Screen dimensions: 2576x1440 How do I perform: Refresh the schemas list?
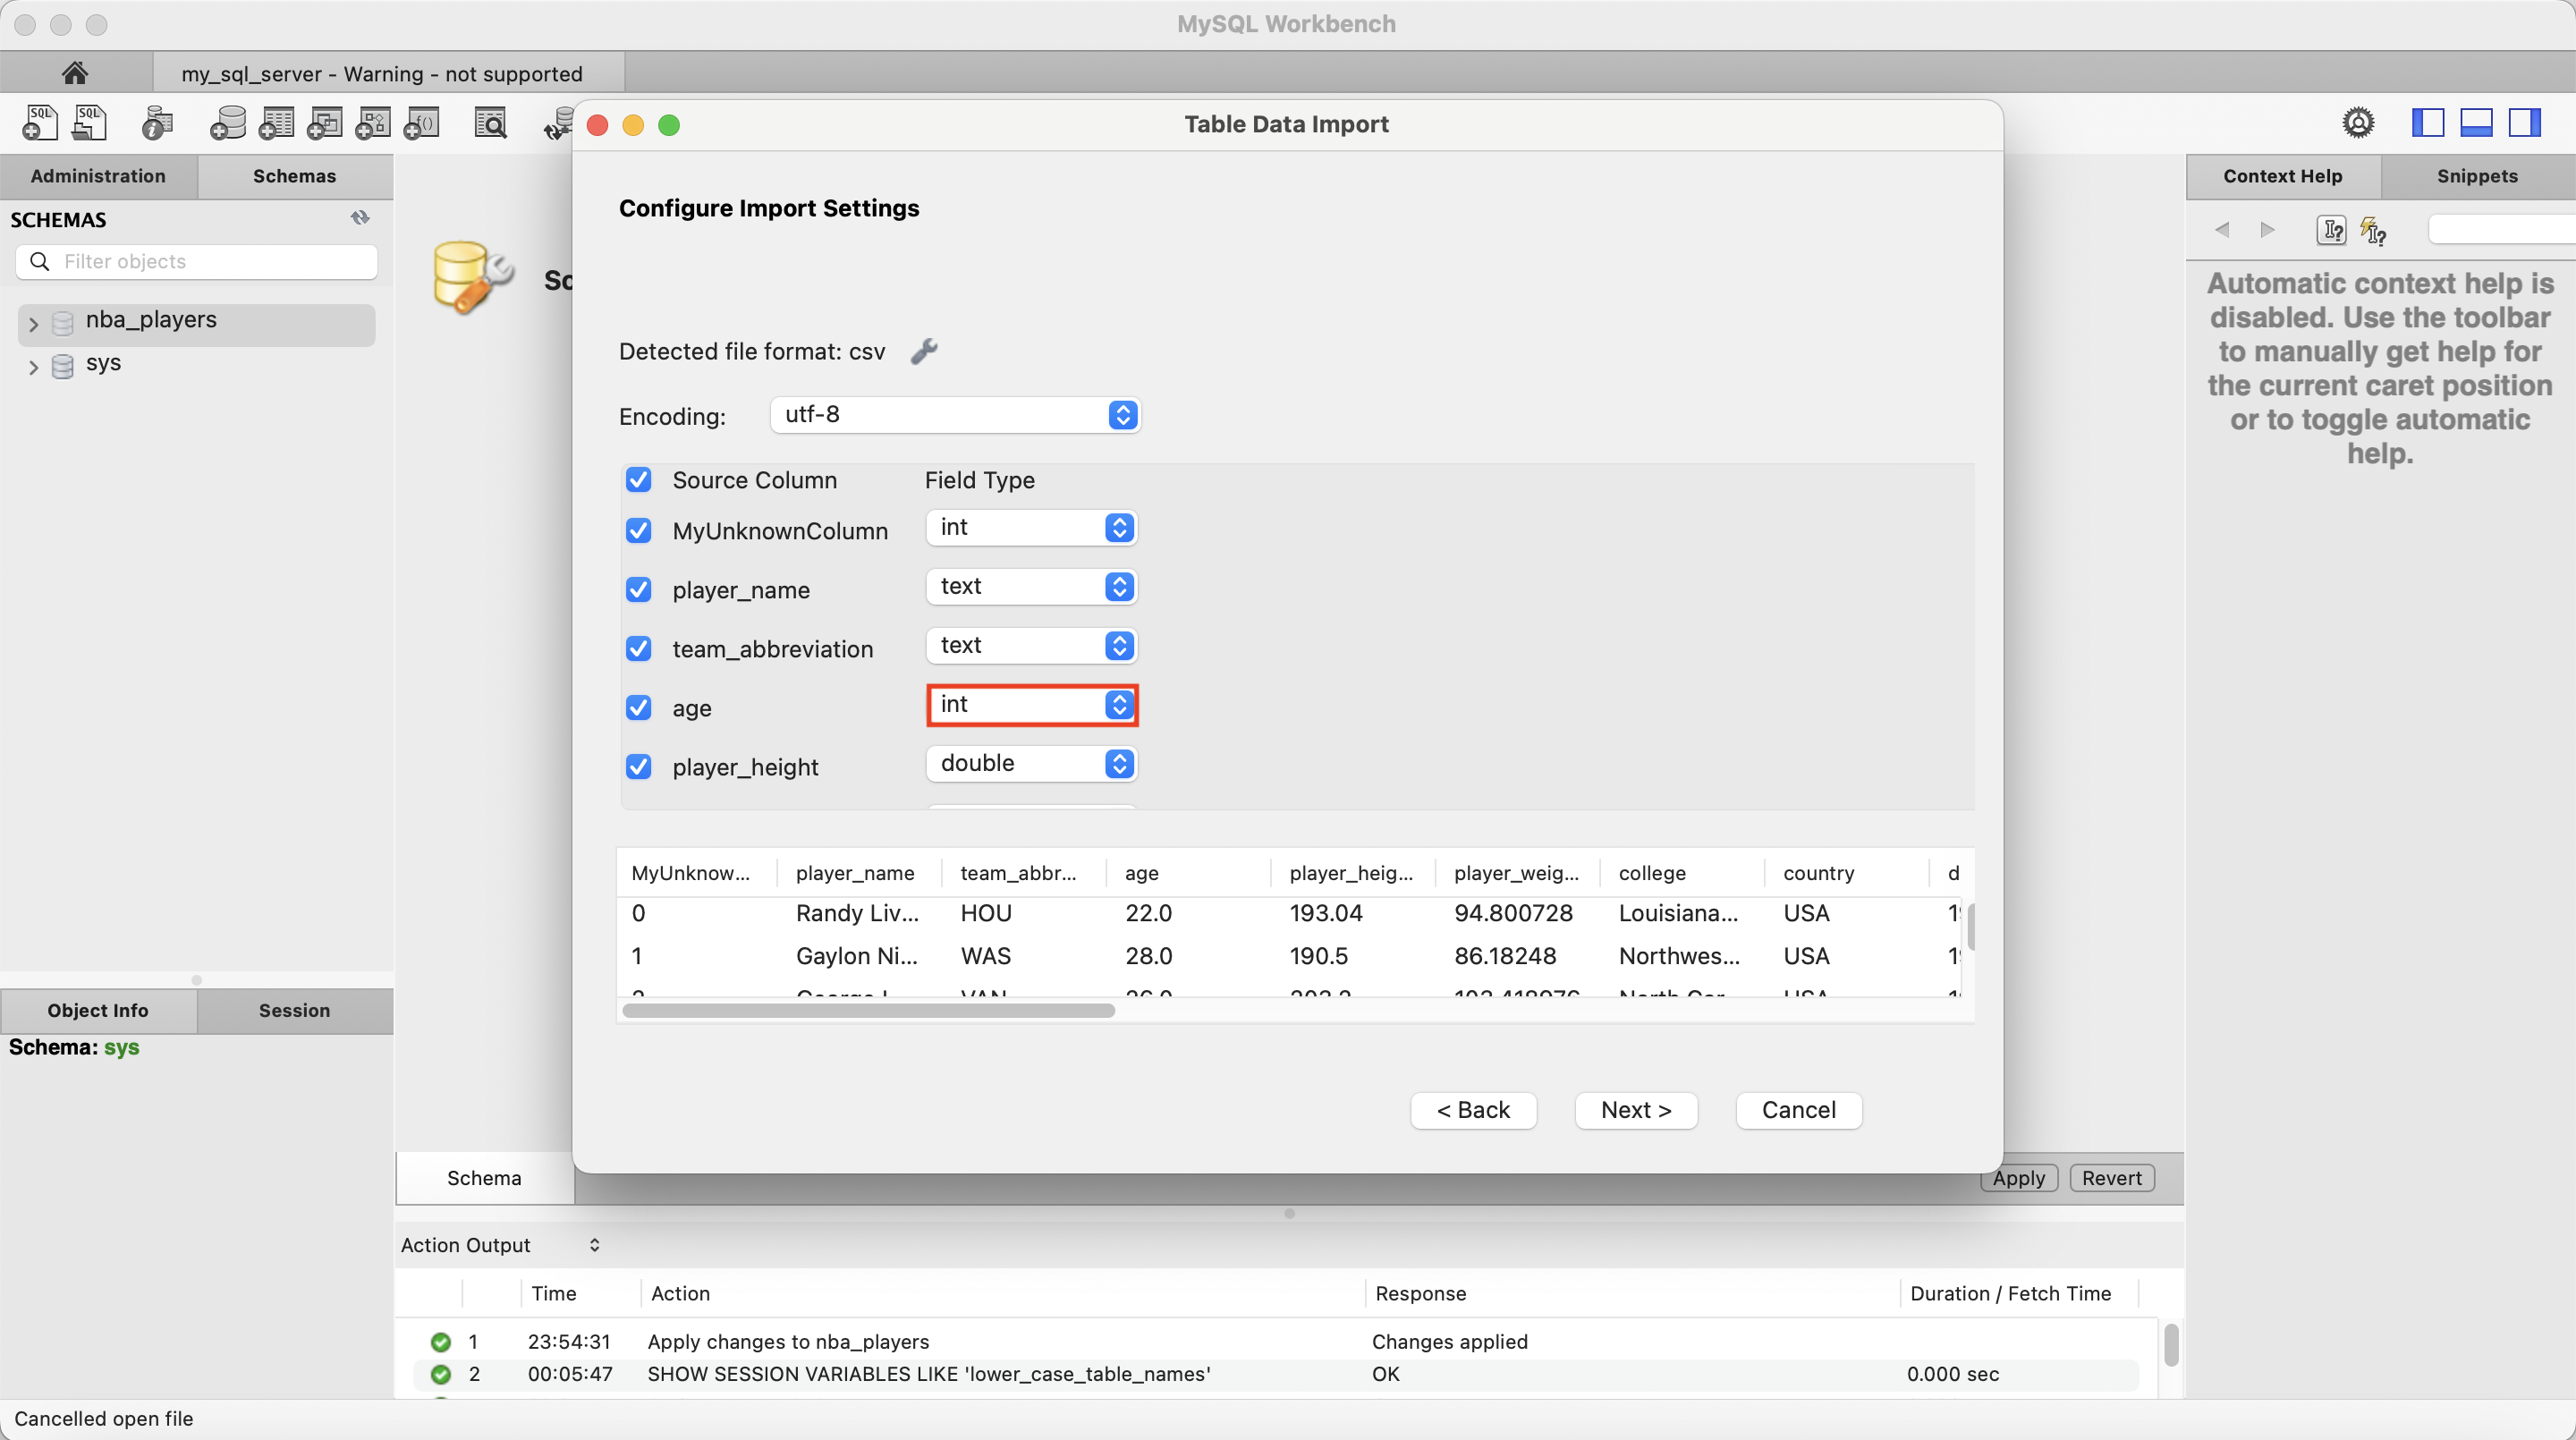click(360, 218)
